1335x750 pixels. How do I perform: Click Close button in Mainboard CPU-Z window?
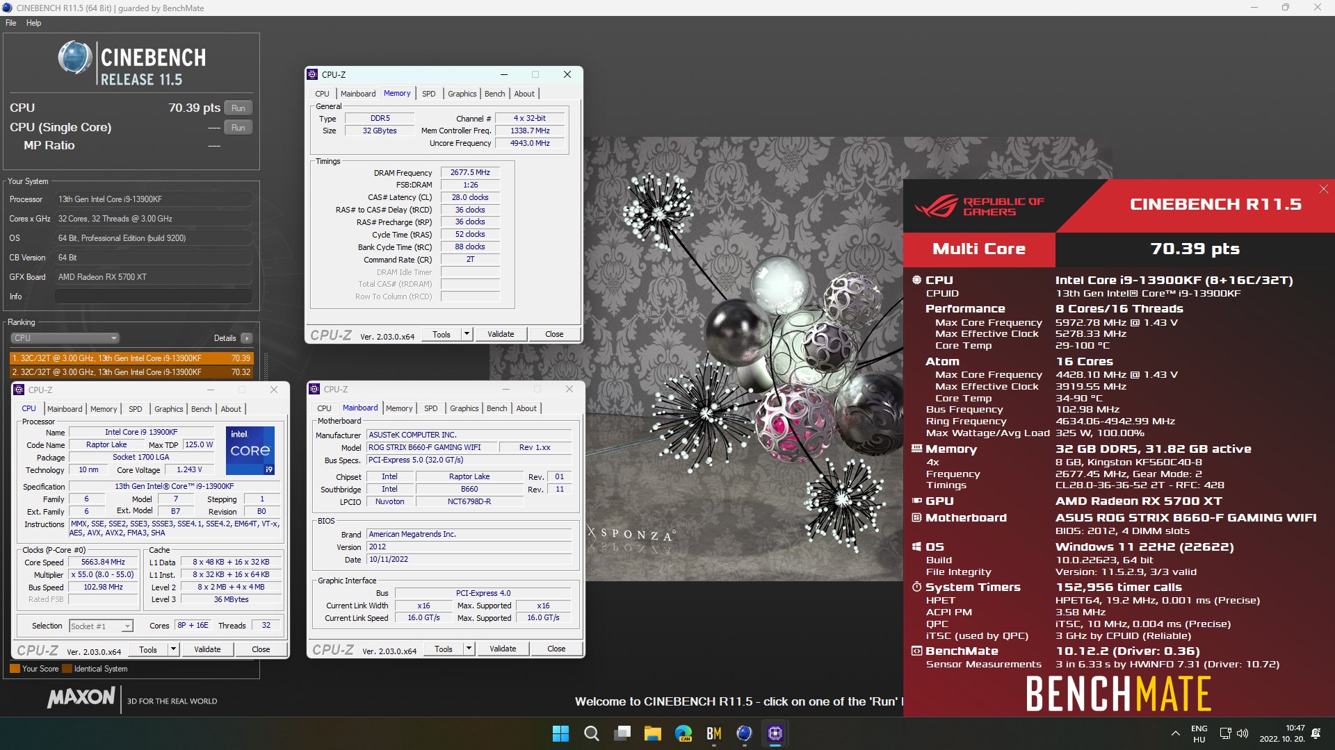click(x=556, y=649)
